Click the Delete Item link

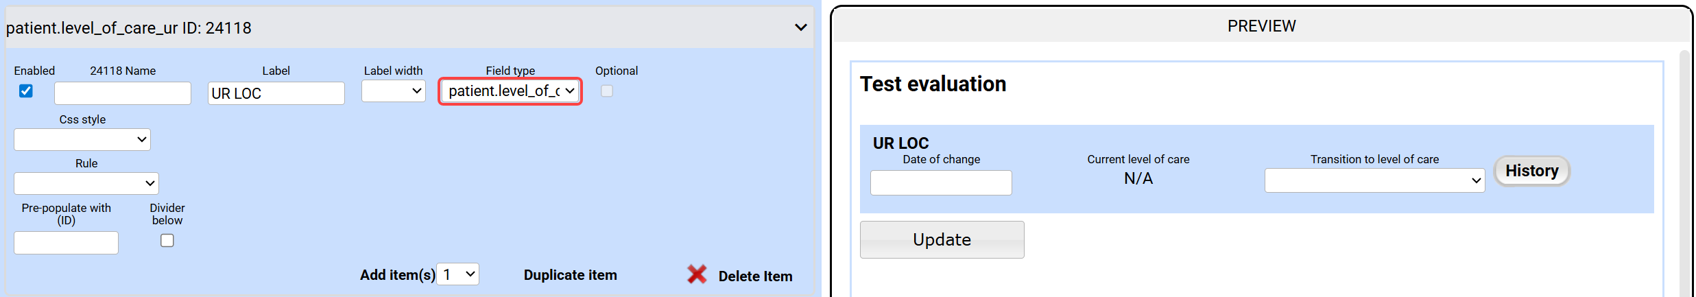pyautogui.click(x=755, y=276)
